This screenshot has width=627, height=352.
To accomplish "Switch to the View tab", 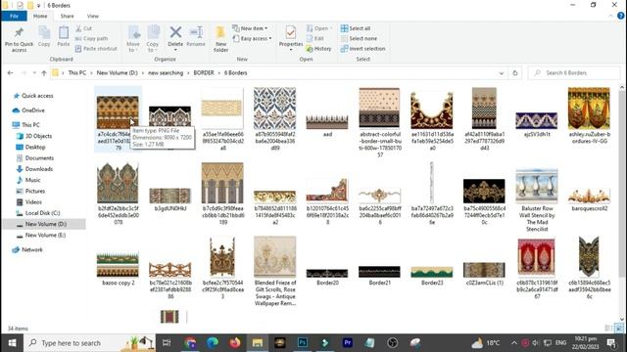I will [92, 16].
